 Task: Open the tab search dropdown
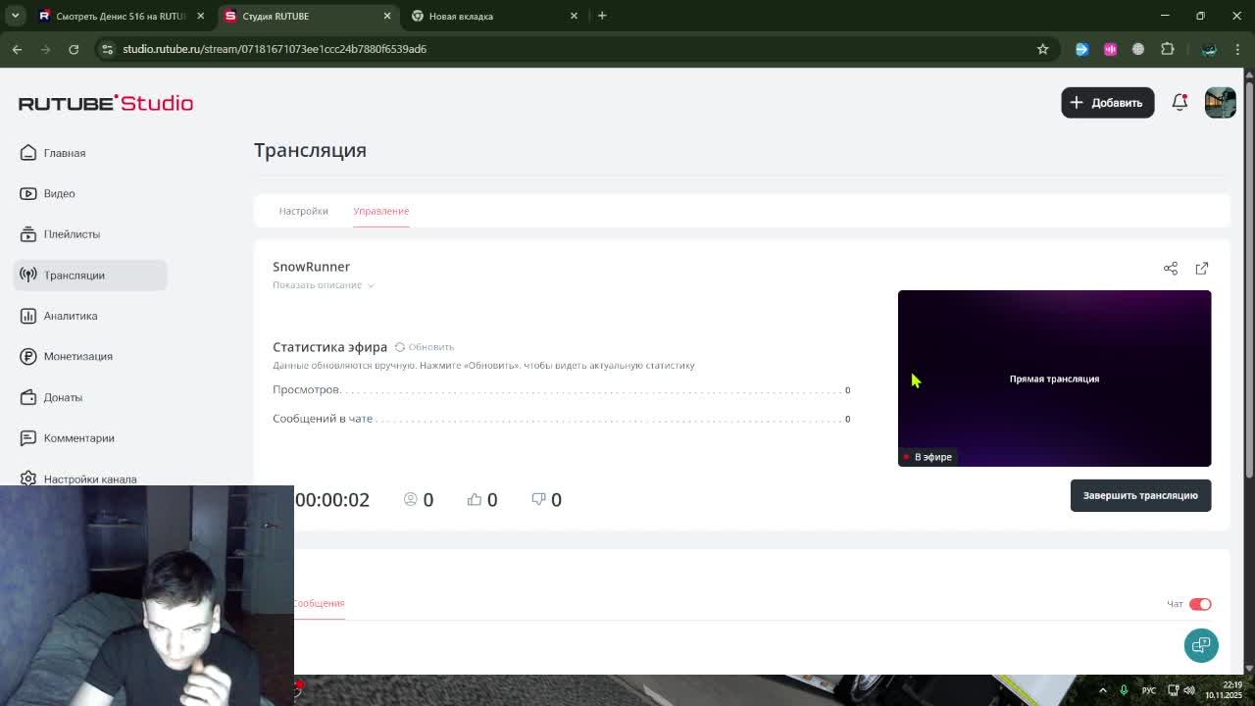coord(15,16)
